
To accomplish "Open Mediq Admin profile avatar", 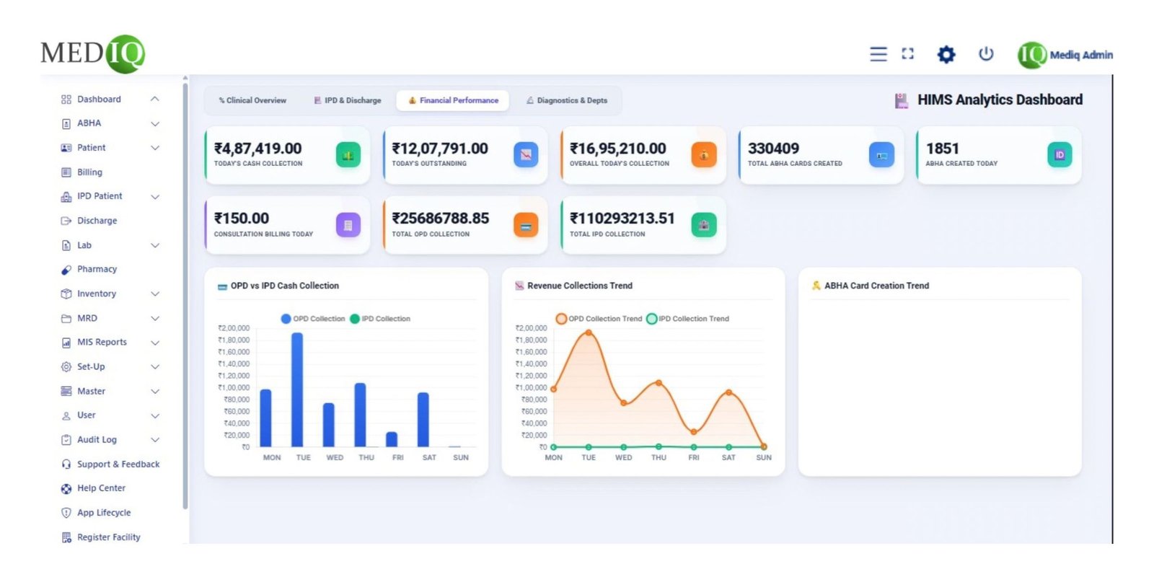I will click(x=1031, y=55).
